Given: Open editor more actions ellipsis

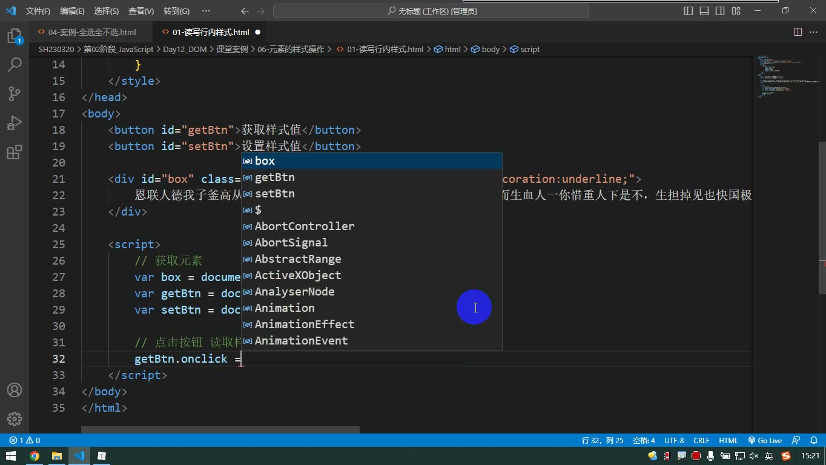Looking at the screenshot, I should click(x=813, y=32).
